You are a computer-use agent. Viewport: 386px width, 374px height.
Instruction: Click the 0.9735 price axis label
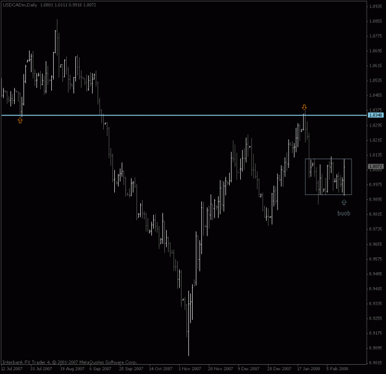(376, 229)
